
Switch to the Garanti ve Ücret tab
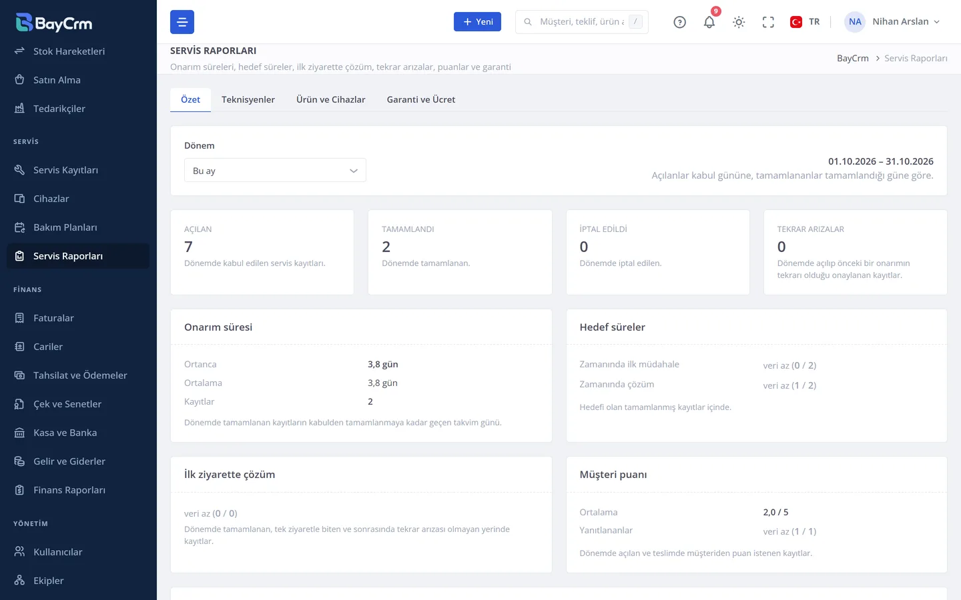(x=421, y=99)
